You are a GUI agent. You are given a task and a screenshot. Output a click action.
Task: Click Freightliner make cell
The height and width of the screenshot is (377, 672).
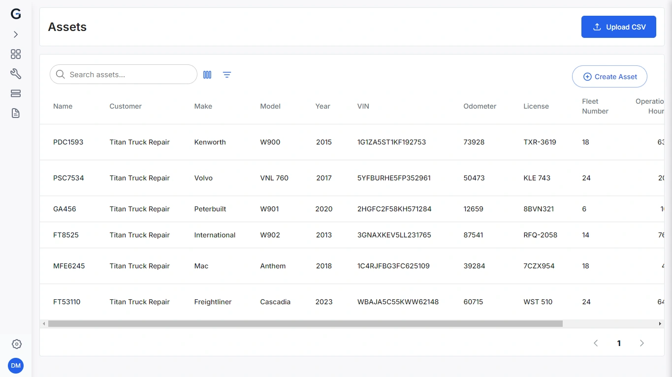(213, 302)
